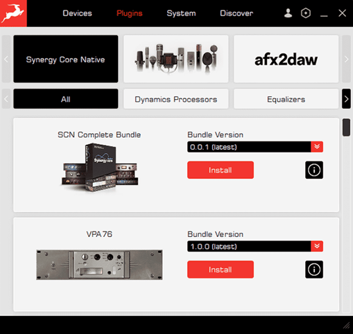This screenshot has height=334, width=353.
Task: Click the Antelope Audio logo
Action: point(13,13)
